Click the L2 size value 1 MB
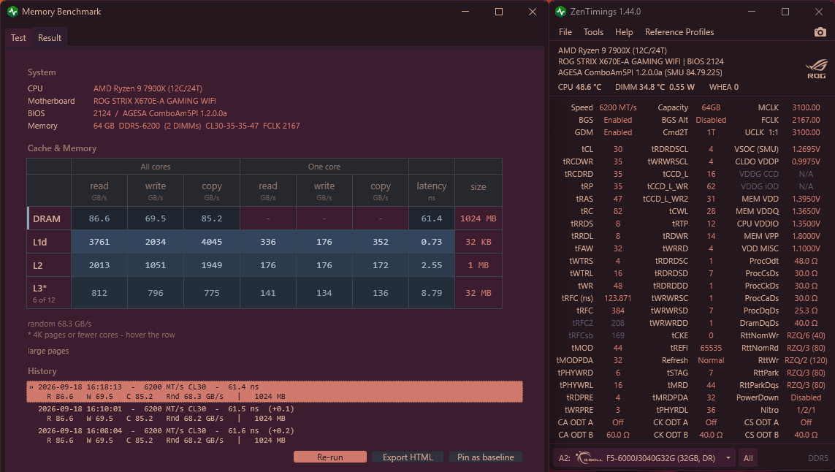835x472 pixels. [478, 265]
